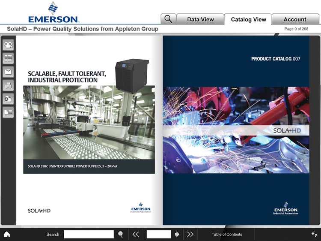
Task: Click the add page icon in sidebar
Action: pyautogui.click(x=8, y=99)
